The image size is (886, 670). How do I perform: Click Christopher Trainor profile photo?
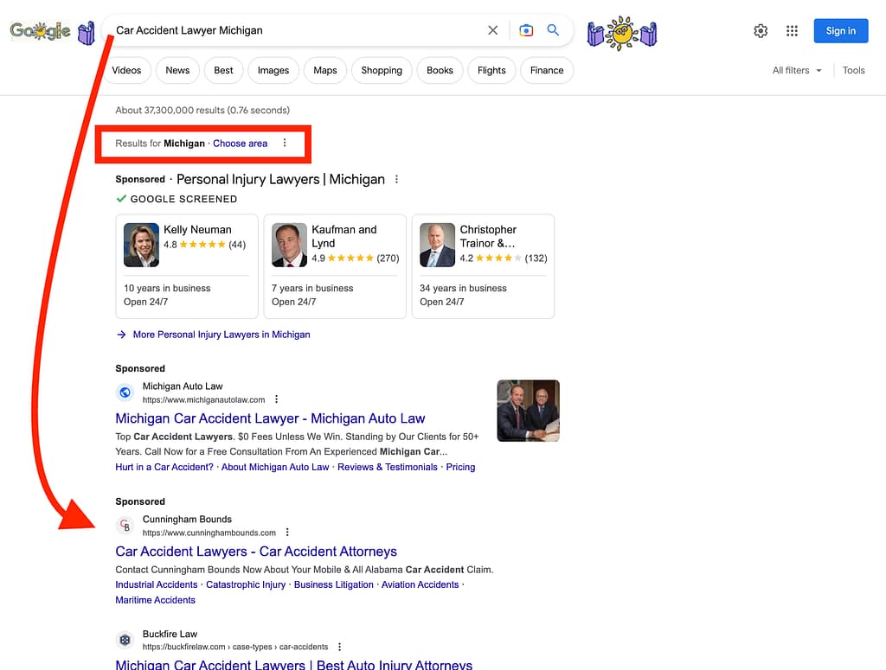[x=437, y=245]
